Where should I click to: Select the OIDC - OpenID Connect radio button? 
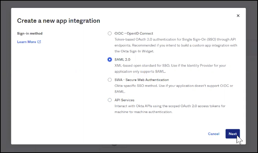point(110,33)
